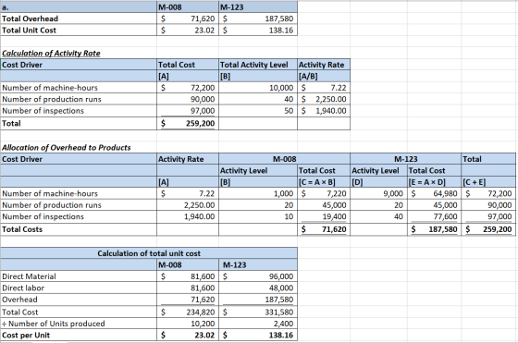Select M-123 Direct labor value 48,000
The width and height of the screenshot is (518, 343).
258,288
